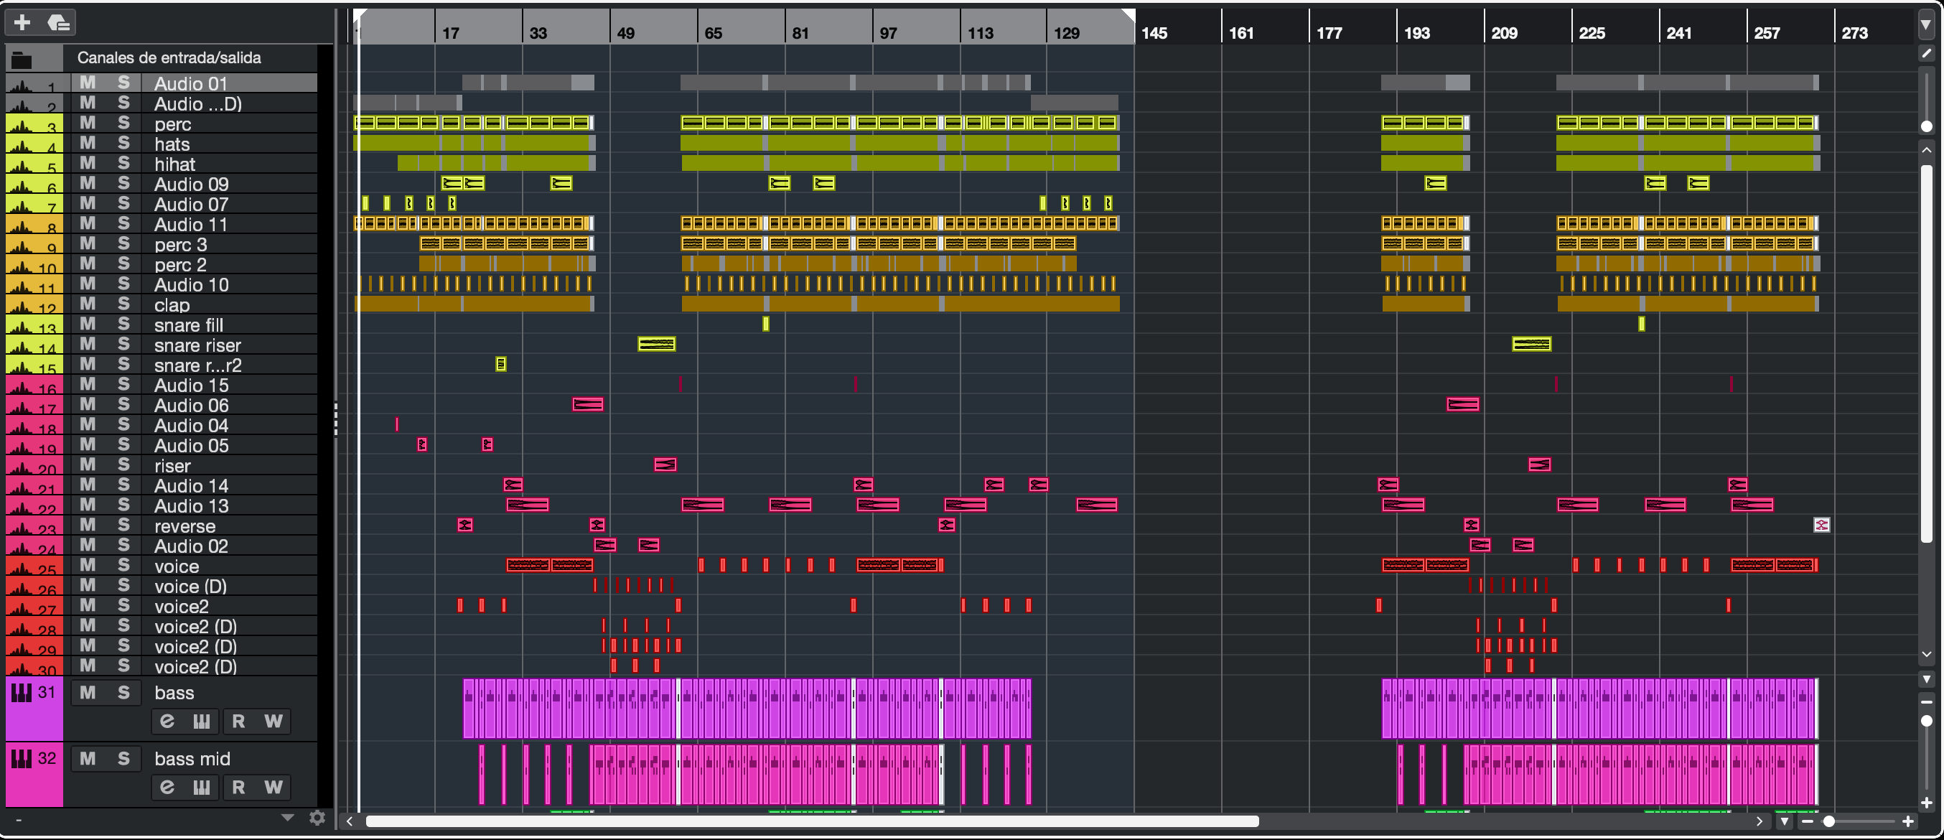Select the white reverse clip at far right
1944x840 pixels.
pyautogui.click(x=1822, y=526)
